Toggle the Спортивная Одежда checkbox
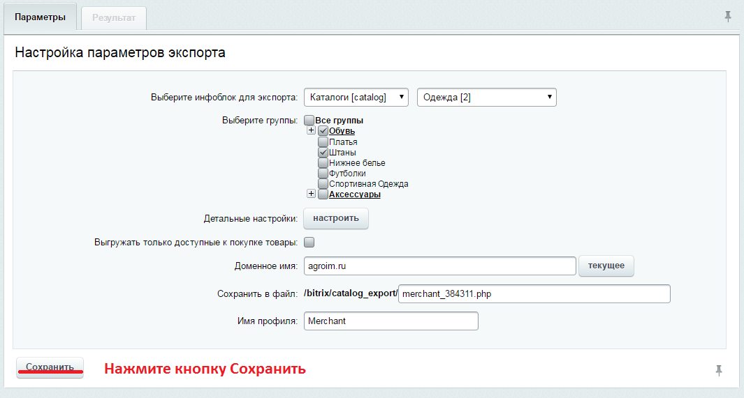The image size is (744, 398). 323,183
